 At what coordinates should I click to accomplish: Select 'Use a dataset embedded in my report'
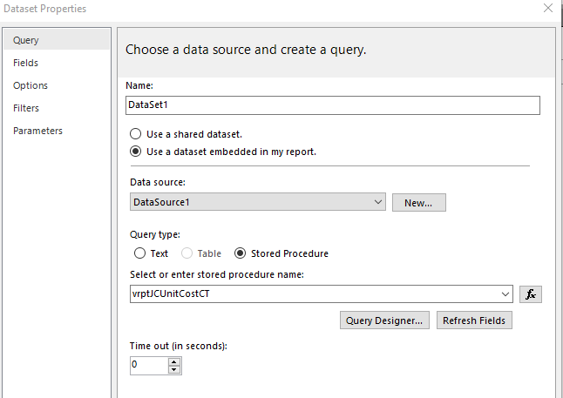[x=135, y=151]
